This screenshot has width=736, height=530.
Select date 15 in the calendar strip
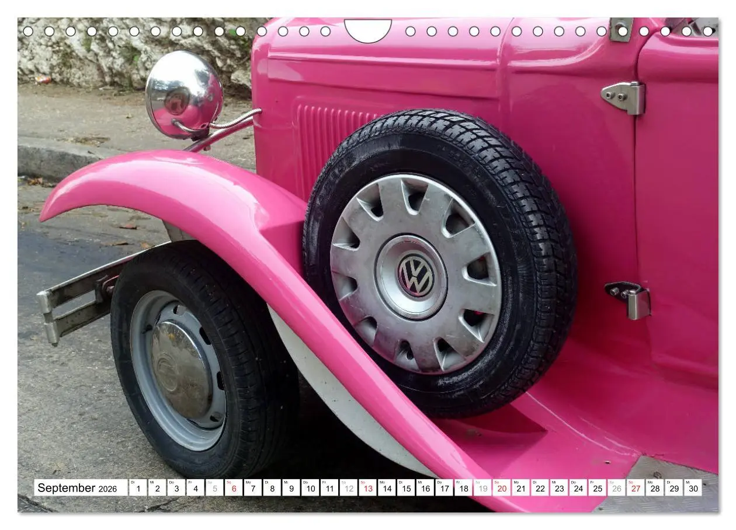pyautogui.click(x=406, y=488)
